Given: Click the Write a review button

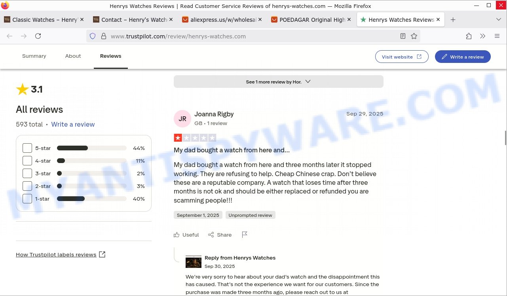Looking at the screenshot, I should point(462,57).
